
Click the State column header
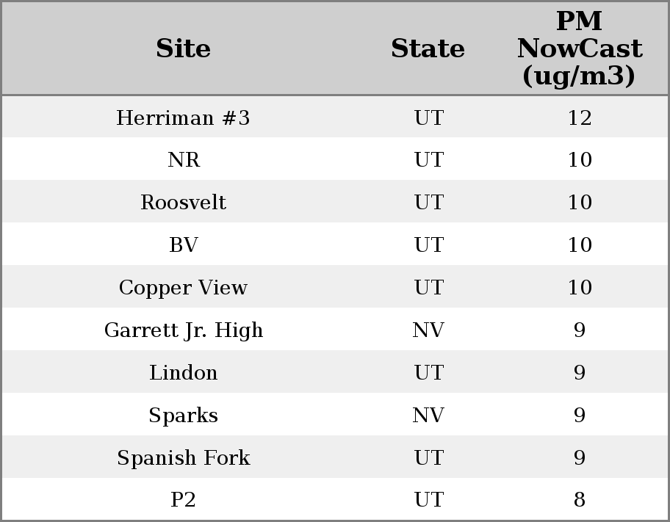click(x=428, y=48)
